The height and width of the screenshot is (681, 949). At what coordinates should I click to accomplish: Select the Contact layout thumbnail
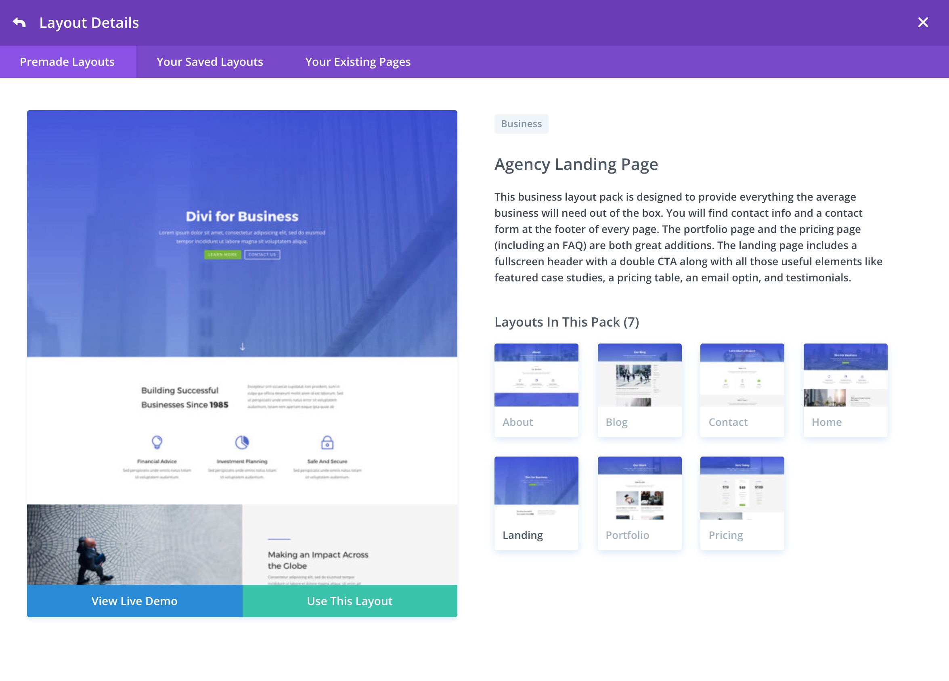(x=742, y=390)
